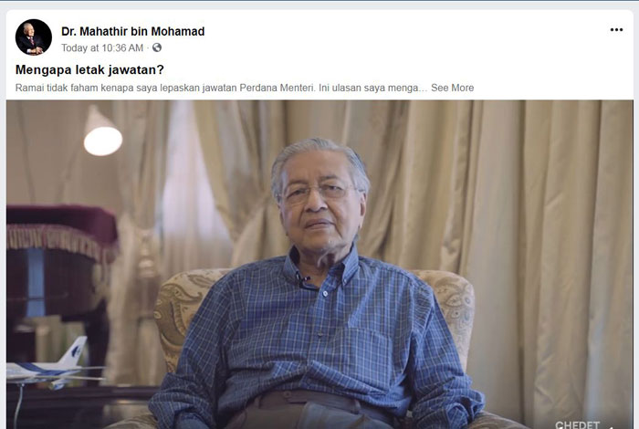Click the globe public audience icon
The height and width of the screenshot is (429, 639).
[x=157, y=47]
